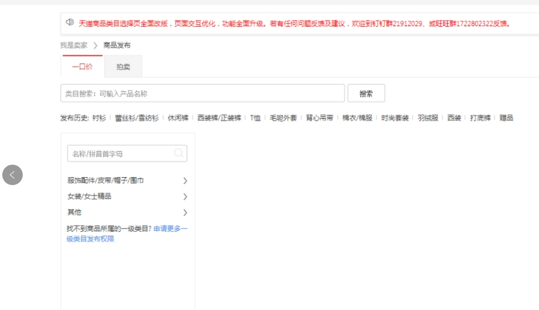Select history item 休闲裤
539x310 pixels.
tap(178, 118)
